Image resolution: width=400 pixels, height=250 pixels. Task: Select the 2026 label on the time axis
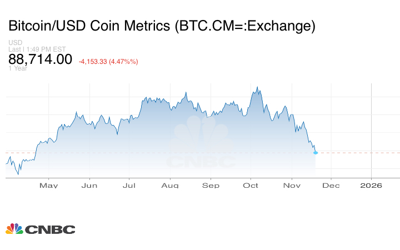coord(371,186)
